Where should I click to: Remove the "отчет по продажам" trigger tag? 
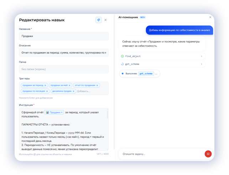point(97,86)
